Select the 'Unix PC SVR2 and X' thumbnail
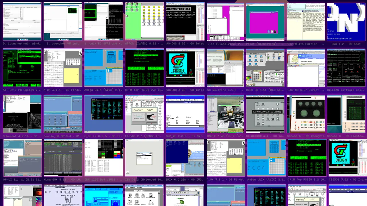This screenshot has width=367, height=206. click(104, 21)
